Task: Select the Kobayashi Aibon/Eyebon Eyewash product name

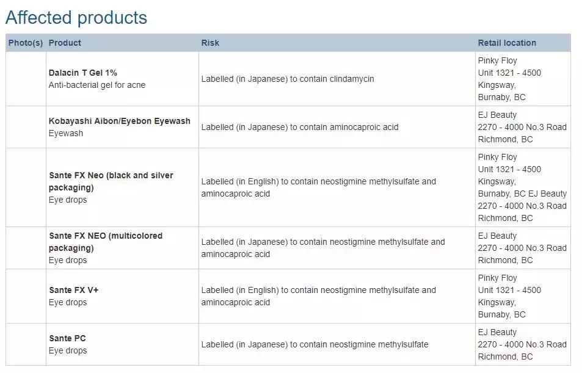Action: [120, 121]
